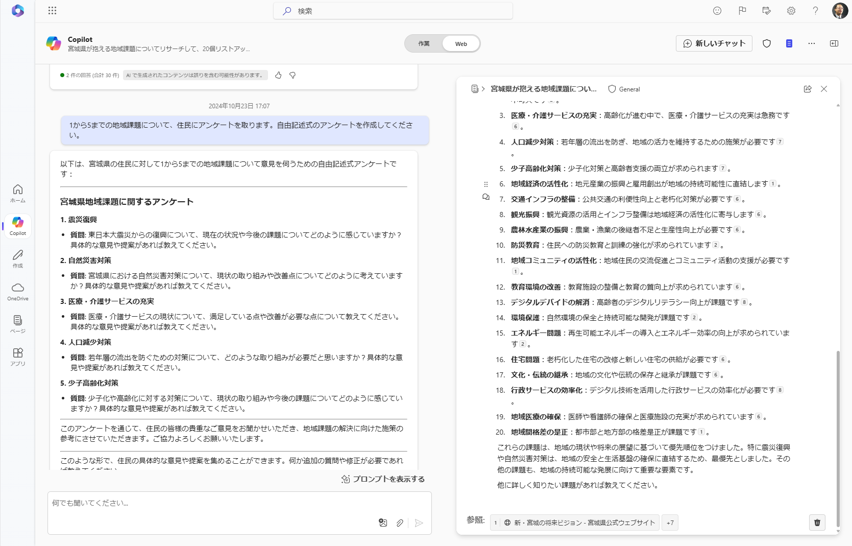Click the AI-generated content warning label
Screen dimensions: 852x546
(x=194, y=75)
